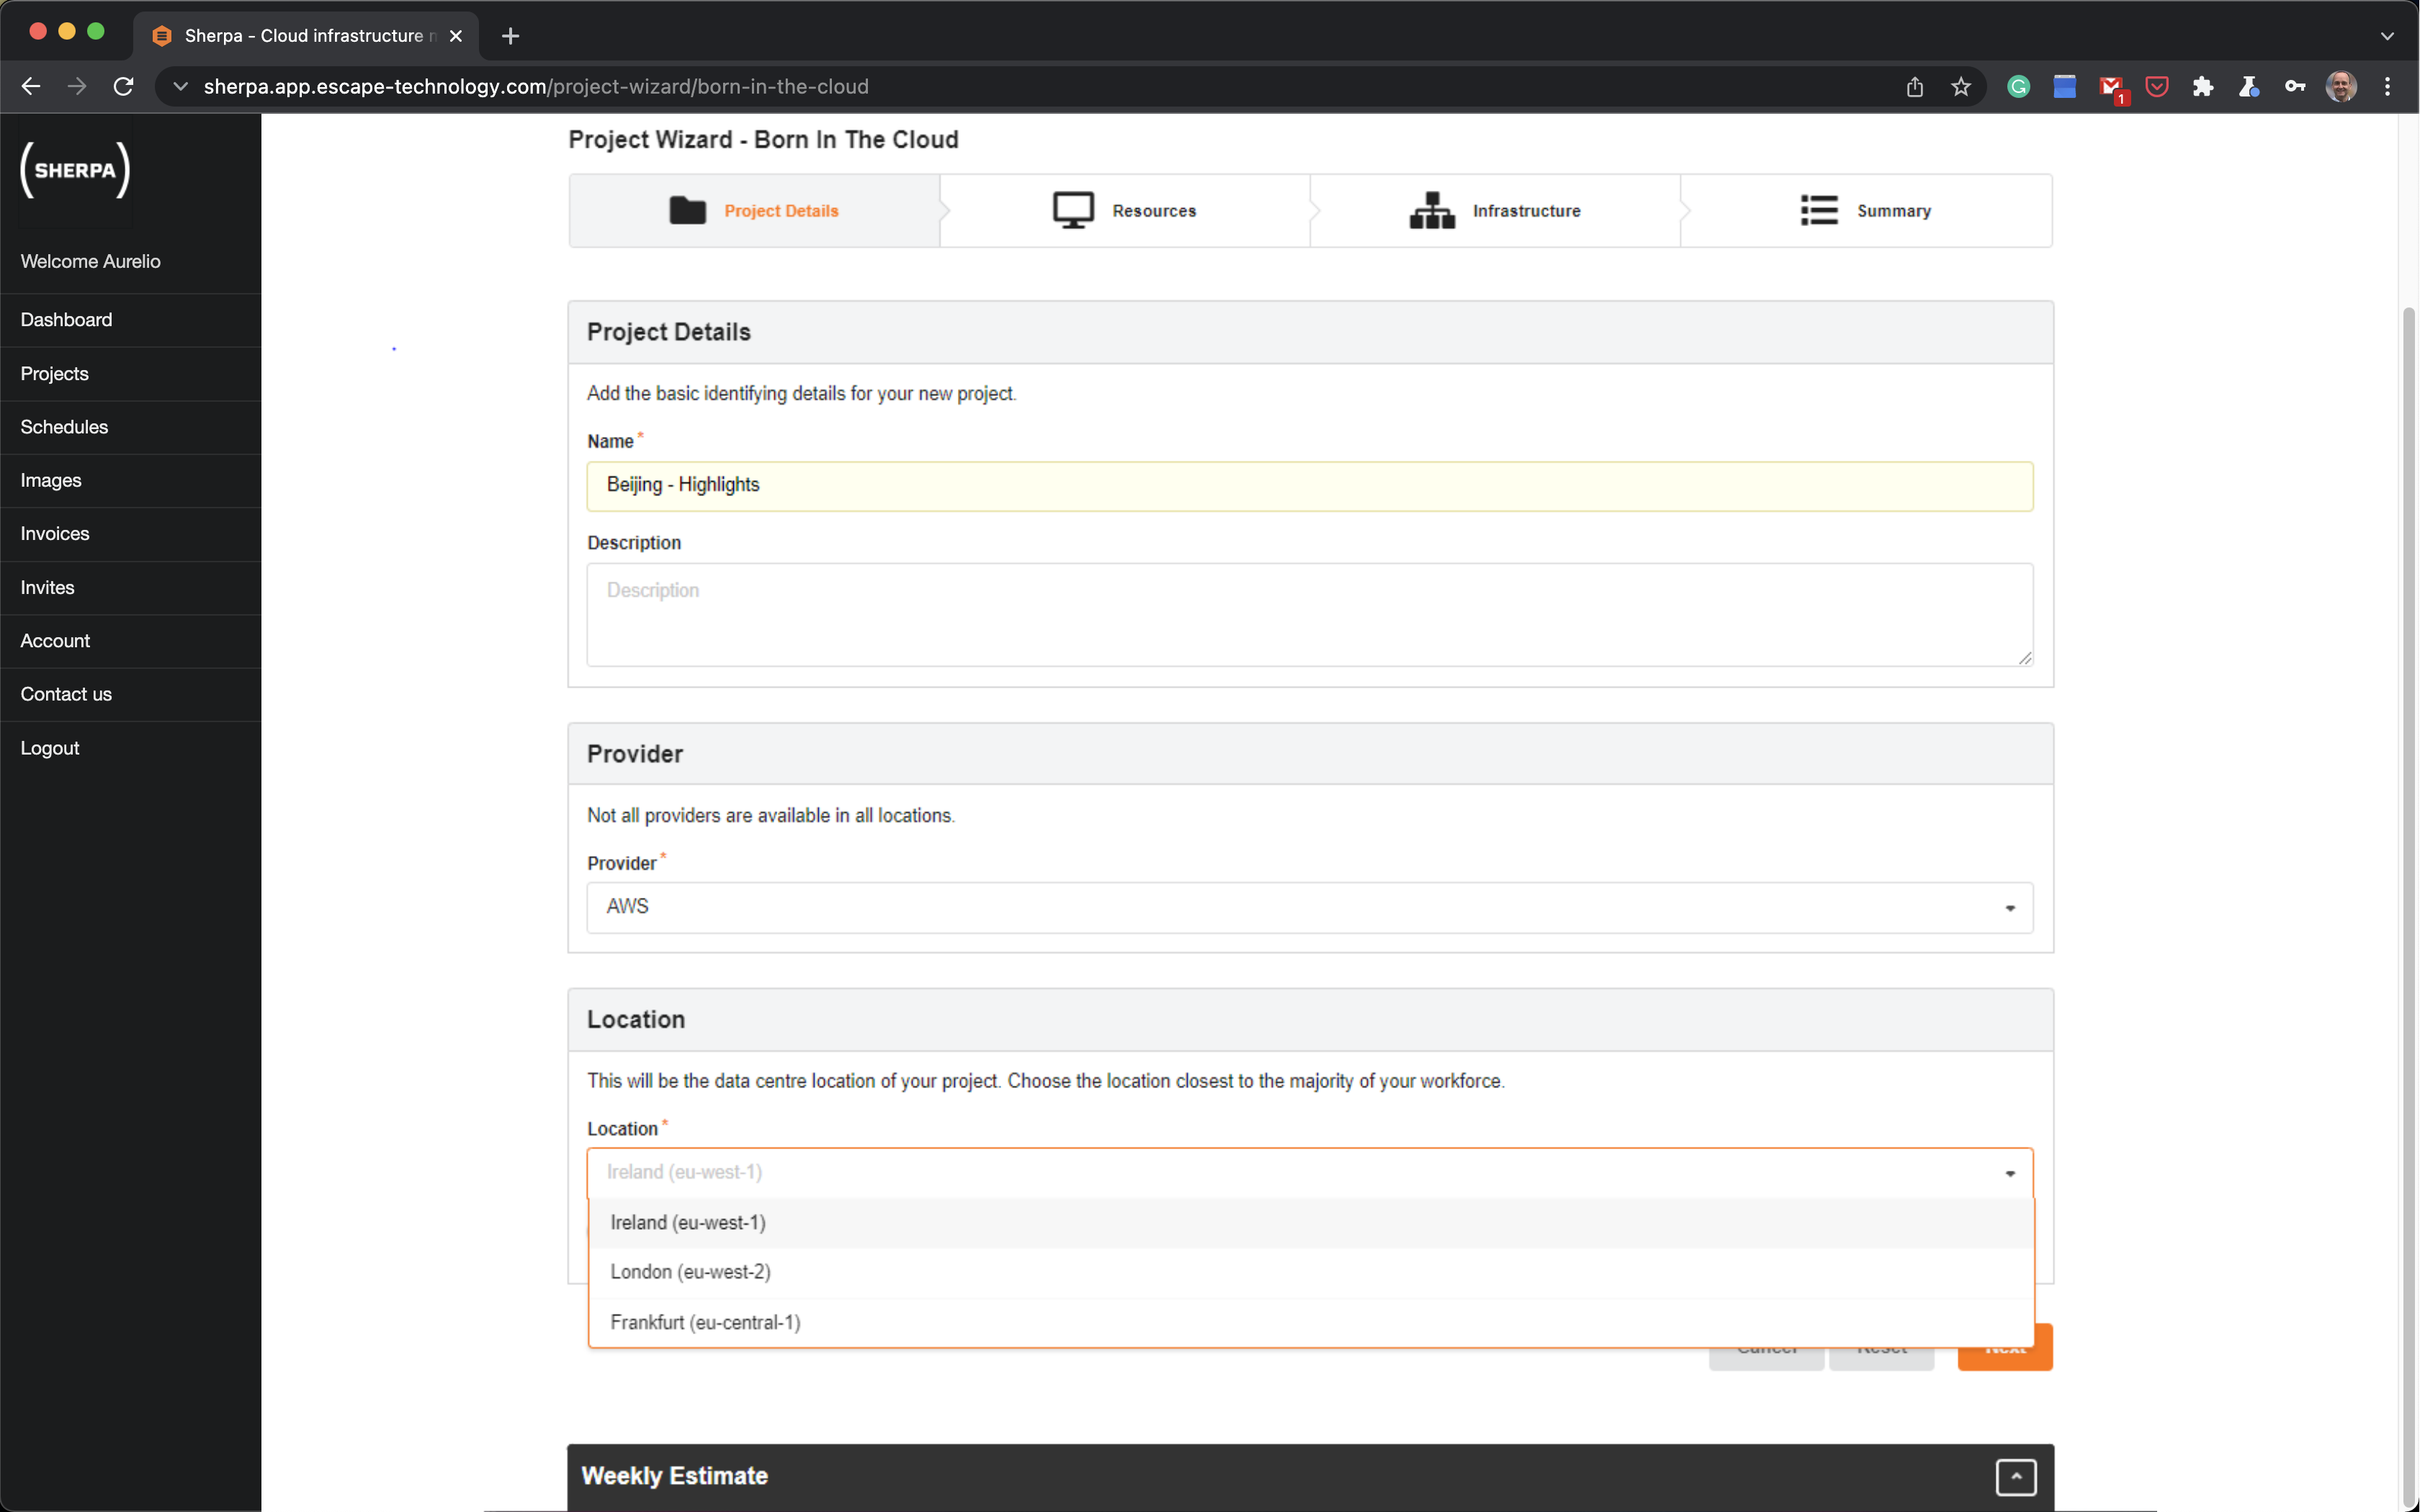Image resolution: width=2420 pixels, height=1512 pixels.
Task: Reload the page with refresh icon
Action: (123, 87)
